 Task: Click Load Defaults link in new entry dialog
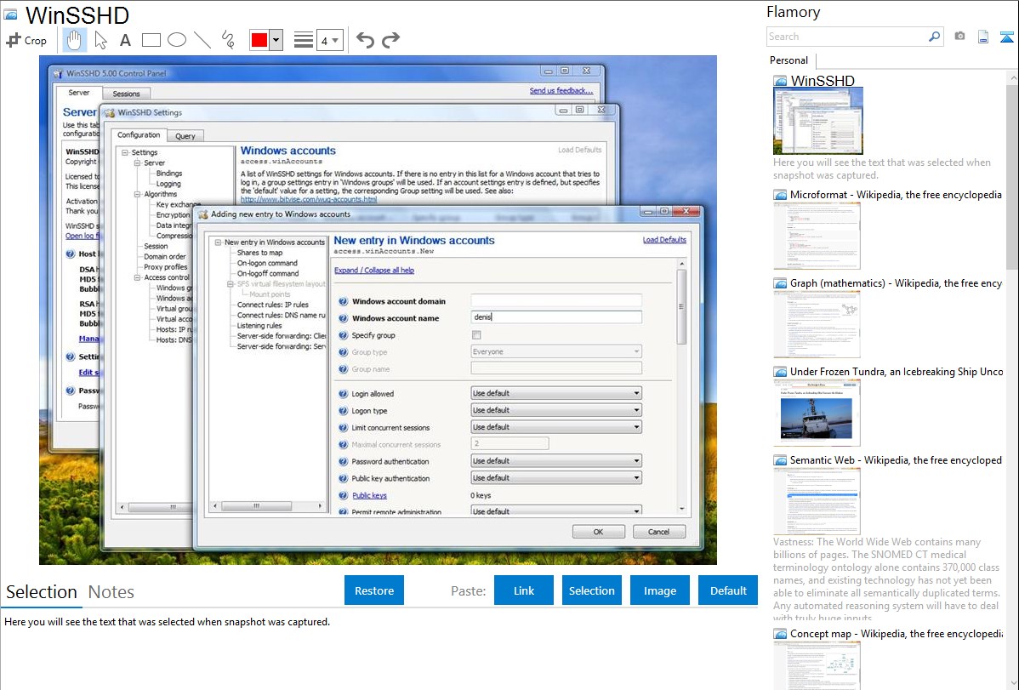pyautogui.click(x=664, y=239)
